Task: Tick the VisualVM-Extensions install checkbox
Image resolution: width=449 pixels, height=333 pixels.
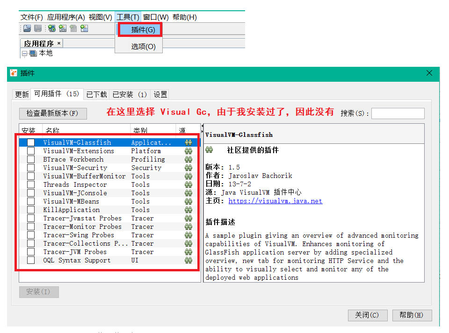Action: click(31, 151)
